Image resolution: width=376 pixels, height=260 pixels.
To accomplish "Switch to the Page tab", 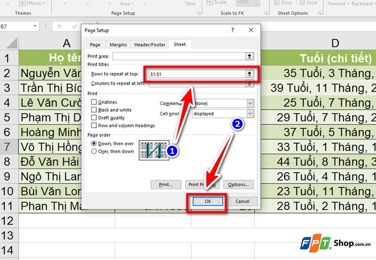I will 95,45.
